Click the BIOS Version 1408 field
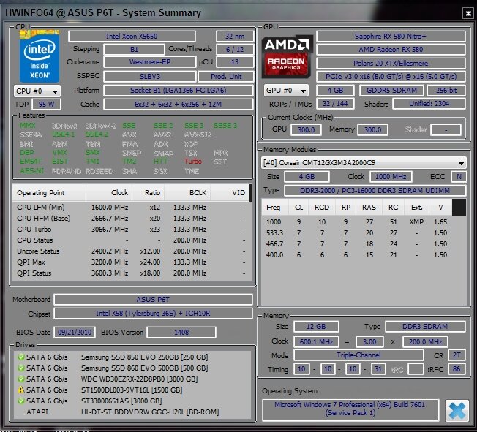The width and height of the screenshot is (477, 432). click(181, 333)
